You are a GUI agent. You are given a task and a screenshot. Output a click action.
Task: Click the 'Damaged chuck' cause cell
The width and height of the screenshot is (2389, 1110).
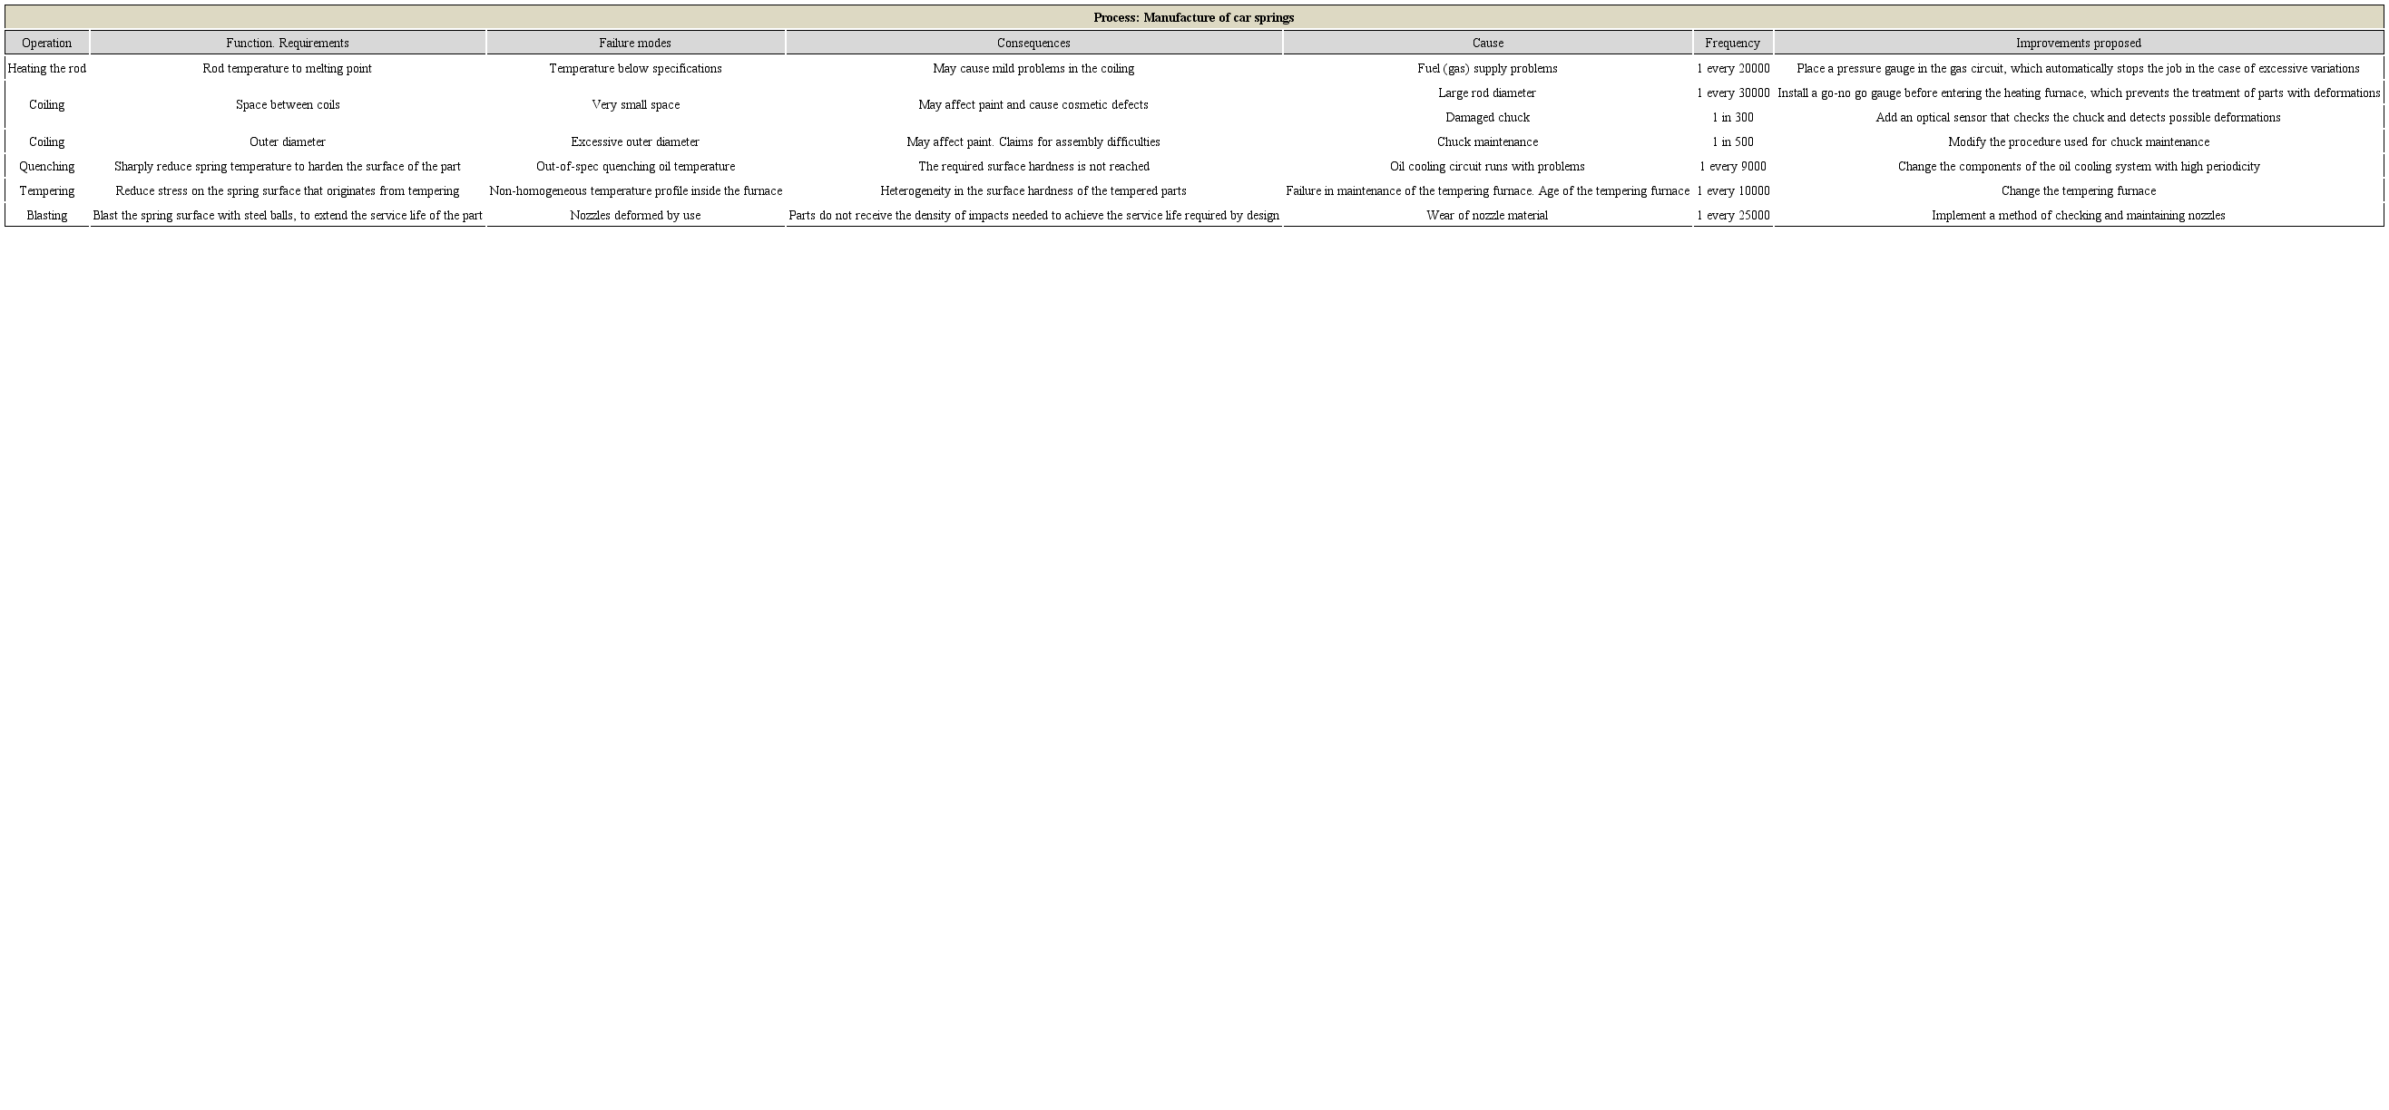[1487, 118]
